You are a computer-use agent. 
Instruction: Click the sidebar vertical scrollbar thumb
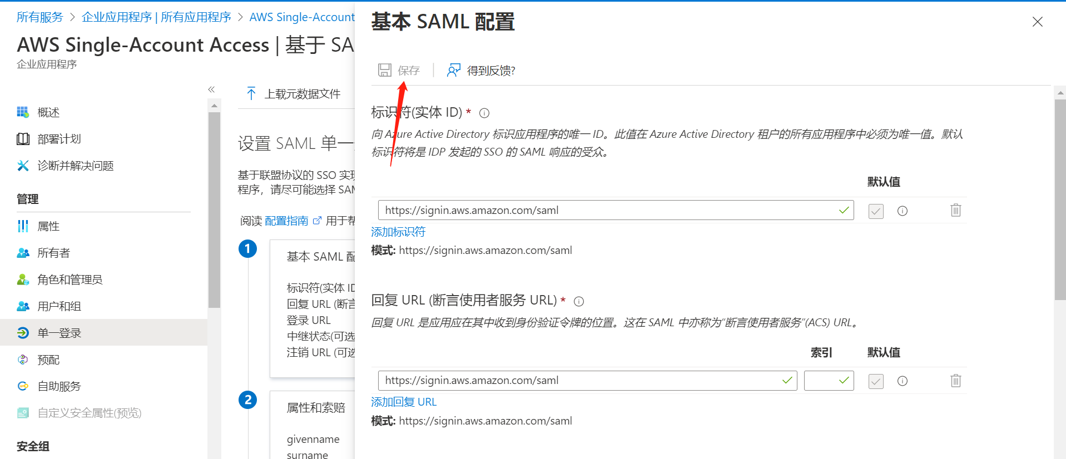[x=214, y=210]
